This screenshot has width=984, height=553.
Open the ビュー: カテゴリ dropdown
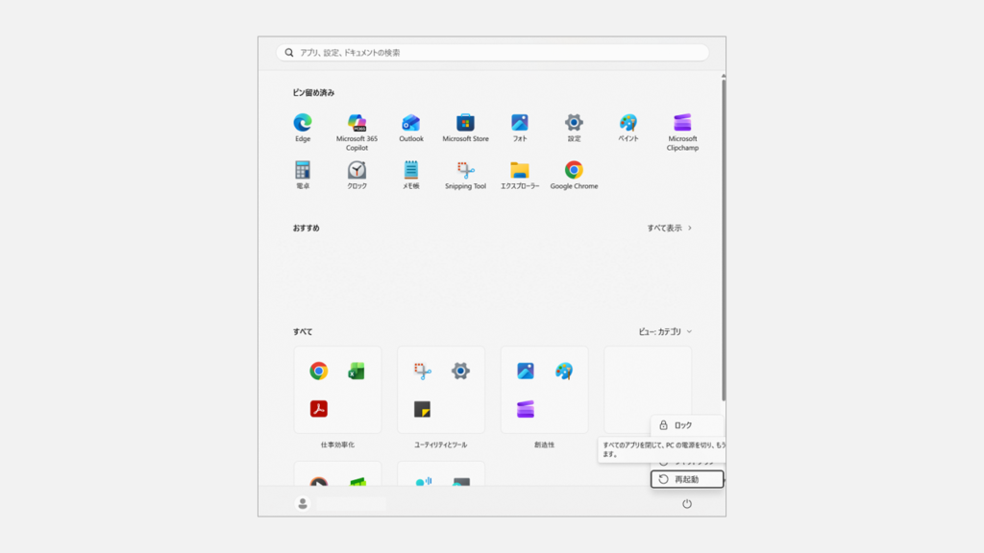click(x=665, y=329)
